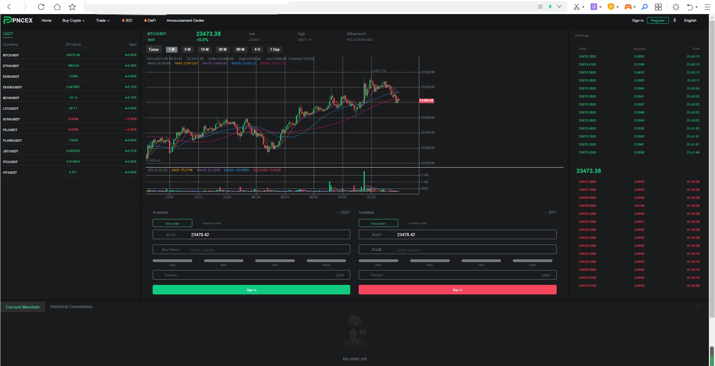
Task: Click the purple translate icon
Action: pyautogui.click(x=594, y=7)
